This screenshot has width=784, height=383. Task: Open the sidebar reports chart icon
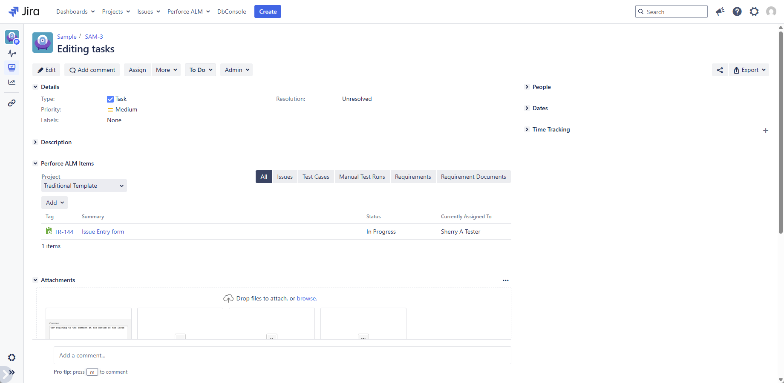coord(12,82)
